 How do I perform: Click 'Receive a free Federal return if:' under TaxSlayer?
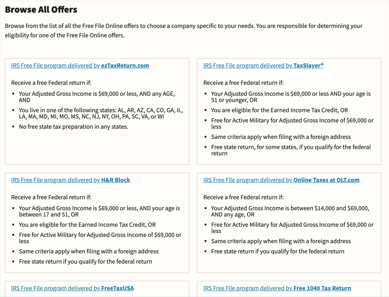tap(244, 83)
